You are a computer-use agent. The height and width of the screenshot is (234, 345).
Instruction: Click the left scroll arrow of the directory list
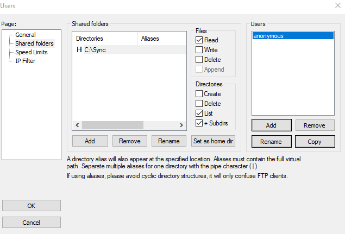coord(77,125)
